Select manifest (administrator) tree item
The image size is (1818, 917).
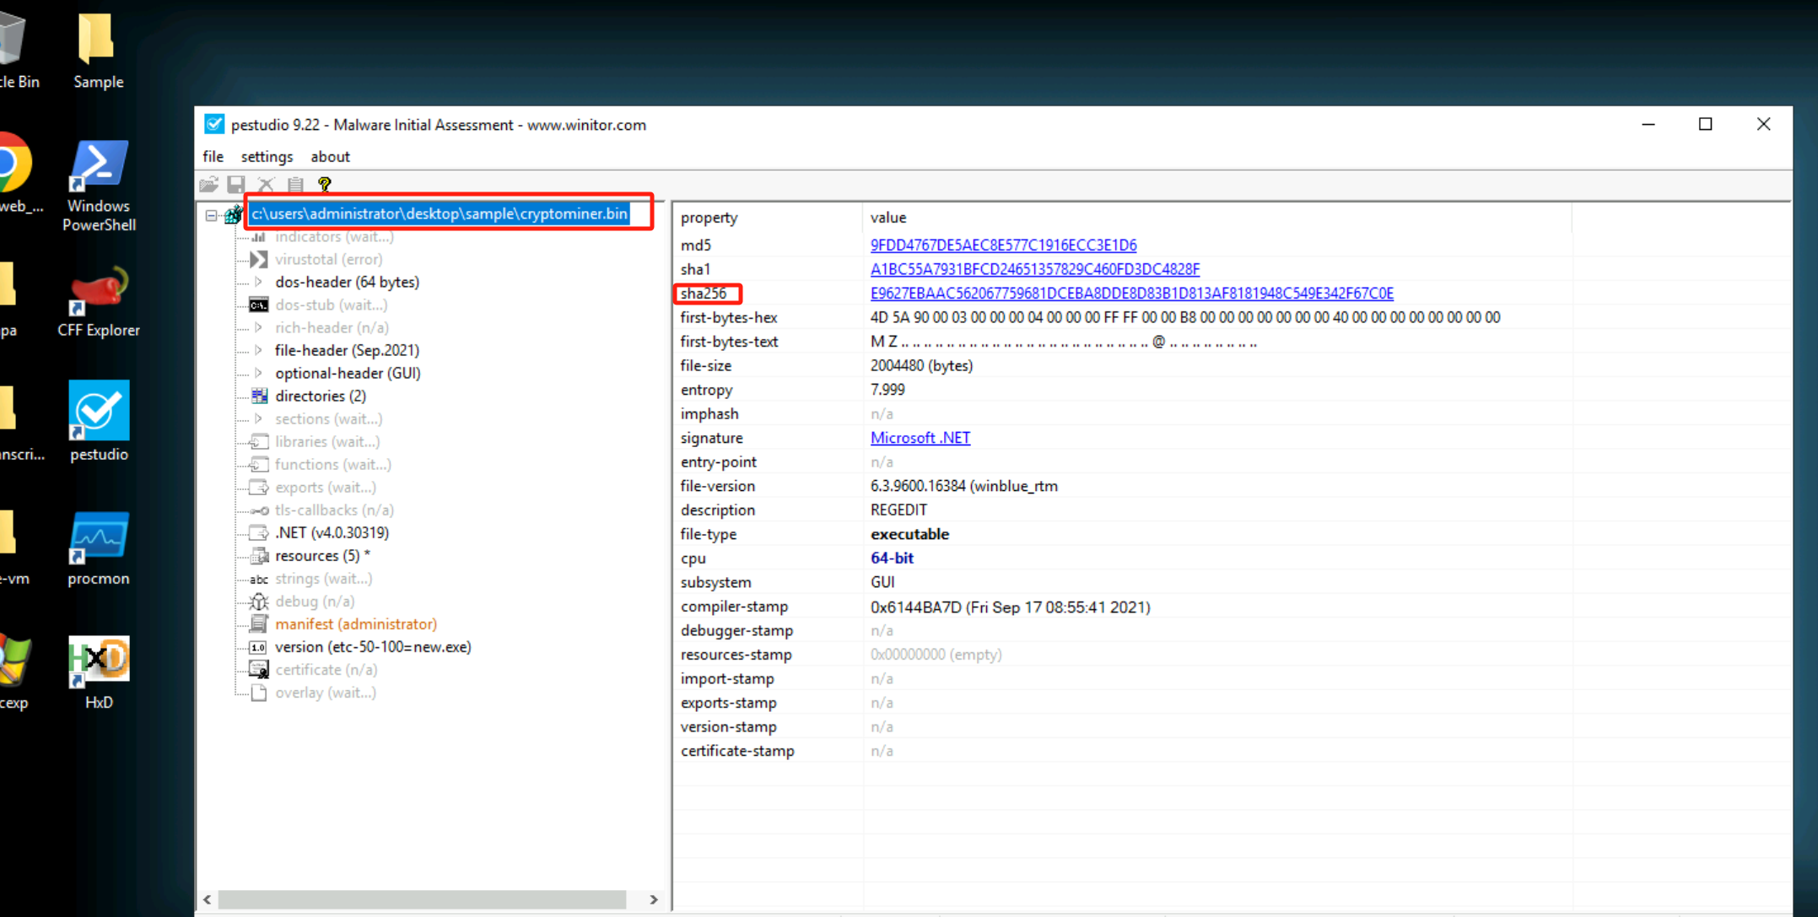pos(355,624)
